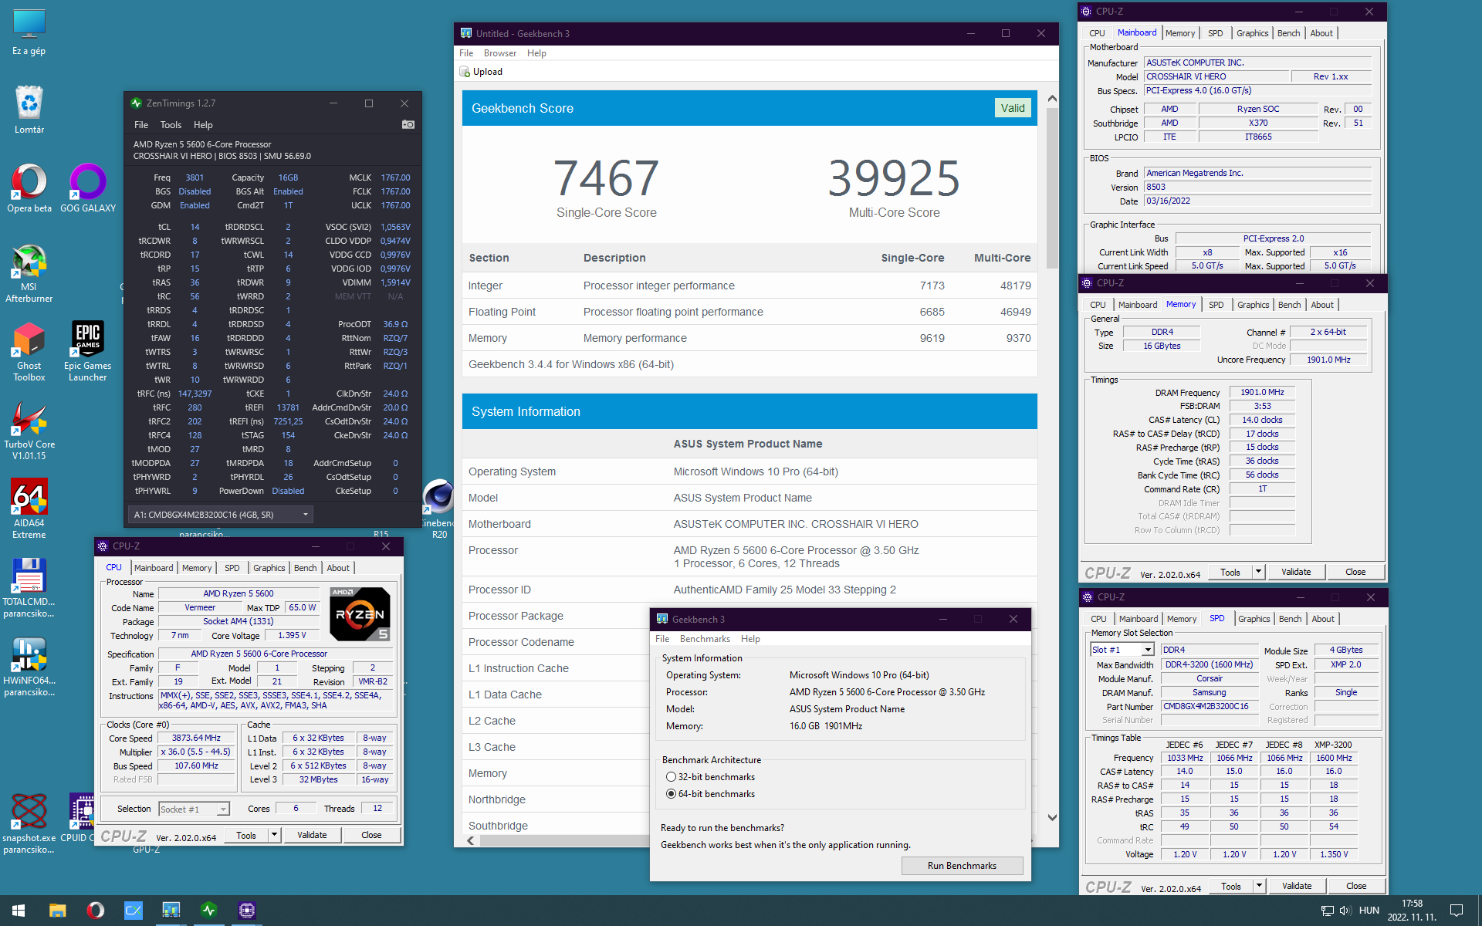
Task: Click Geekbench vertical scrollbar thumb
Action: [x=1052, y=188]
